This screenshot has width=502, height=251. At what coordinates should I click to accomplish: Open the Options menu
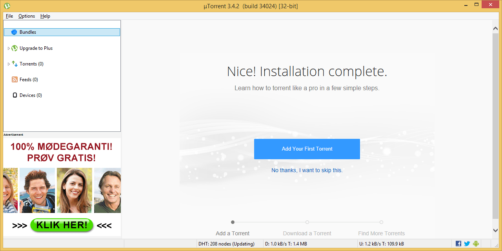tap(27, 16)
